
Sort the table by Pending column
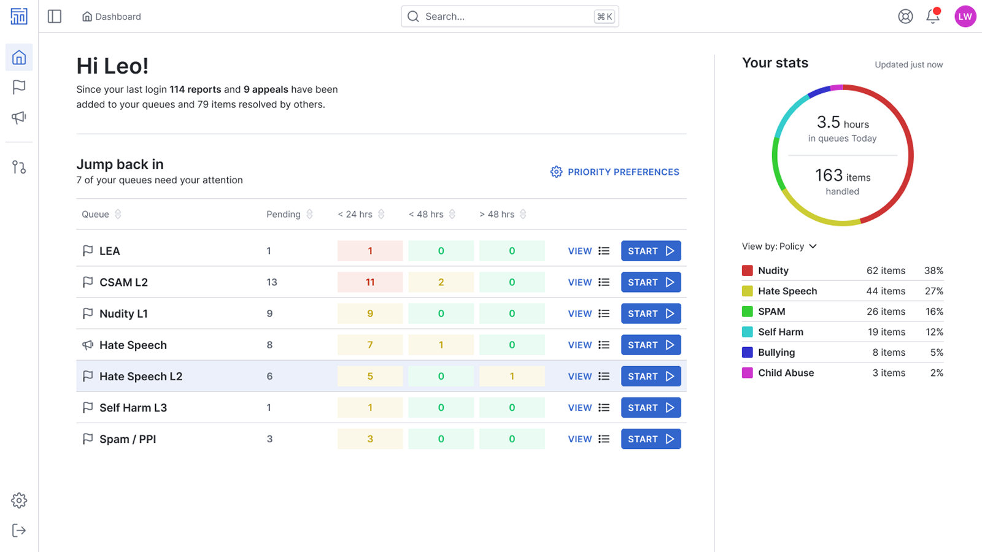click(x=309, y=214)
